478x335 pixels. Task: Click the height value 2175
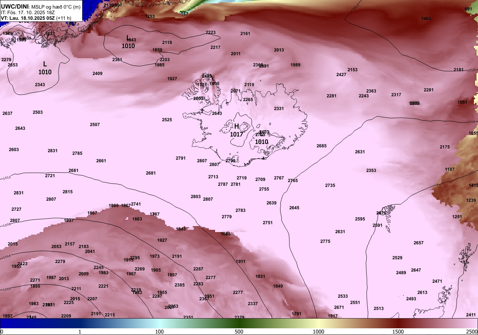point(445,147)
